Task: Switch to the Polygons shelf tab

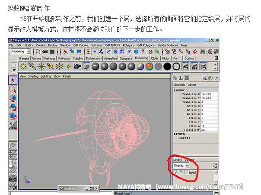Action: (x=64, y=58)
